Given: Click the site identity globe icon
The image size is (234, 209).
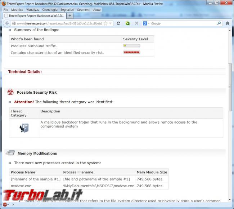Looking at the screenshot, I should (x=14, y=23).
